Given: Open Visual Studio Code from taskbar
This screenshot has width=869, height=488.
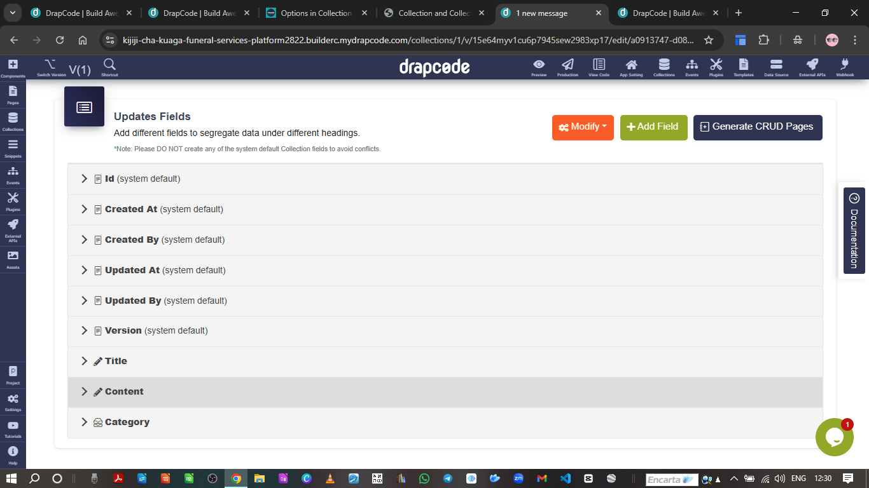Looking at the screenshot, I should (x=565, y=478).
